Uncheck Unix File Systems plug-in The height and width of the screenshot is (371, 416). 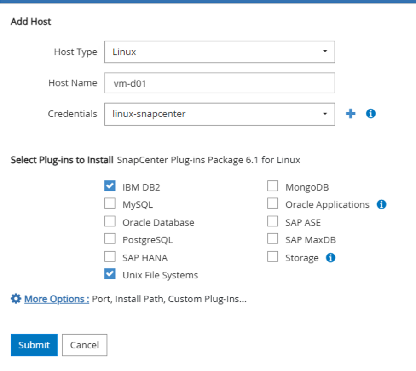[110, 275]
